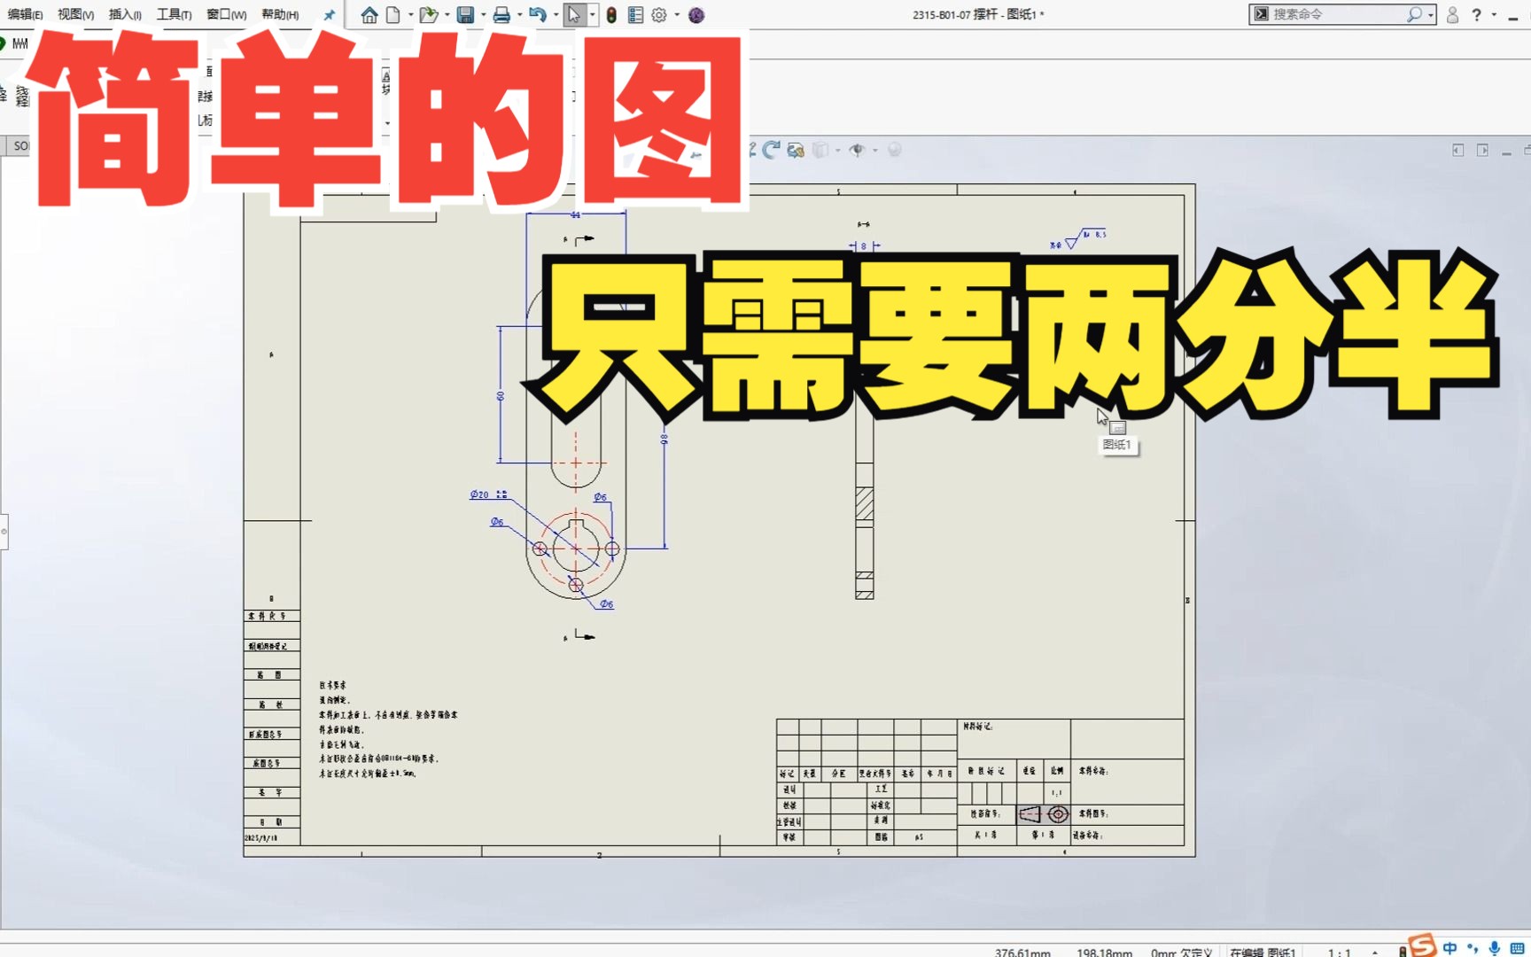
Task: Select the 8 thickness dimension on section view
Action: [864, 246]
